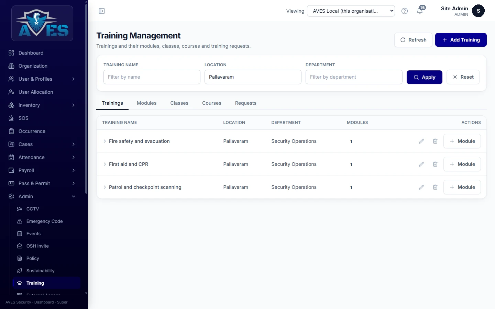The width and height of the screenshot is (495, 309).
Task: Open Emergency Code page
Action: (x=47, y=221)
